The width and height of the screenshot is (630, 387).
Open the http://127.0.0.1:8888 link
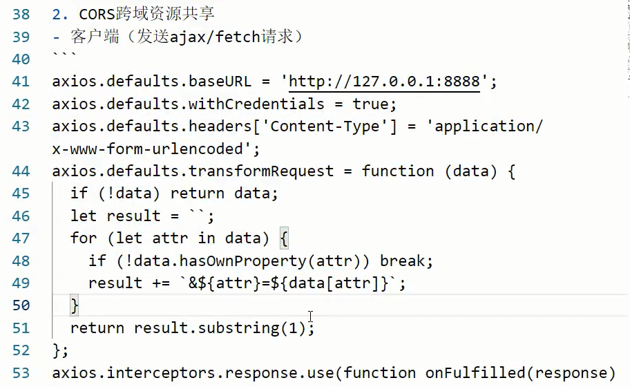pyautogui.click(x=384, y=82)
